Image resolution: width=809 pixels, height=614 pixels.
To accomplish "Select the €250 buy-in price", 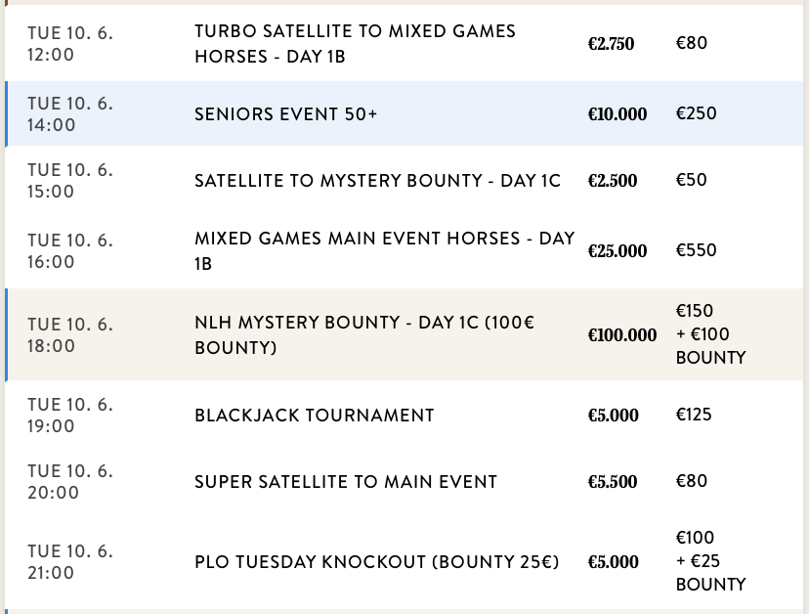I will click(x=696, y=113).
